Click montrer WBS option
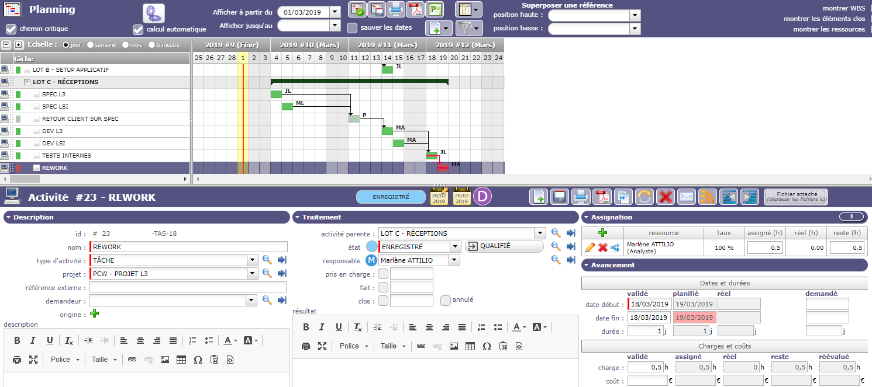Screen dimensions: 872x387 [844, 8]
